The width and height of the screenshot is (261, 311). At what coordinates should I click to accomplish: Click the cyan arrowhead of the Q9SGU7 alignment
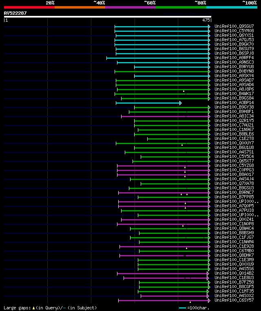pyautogui.click(x=209, y=27)
